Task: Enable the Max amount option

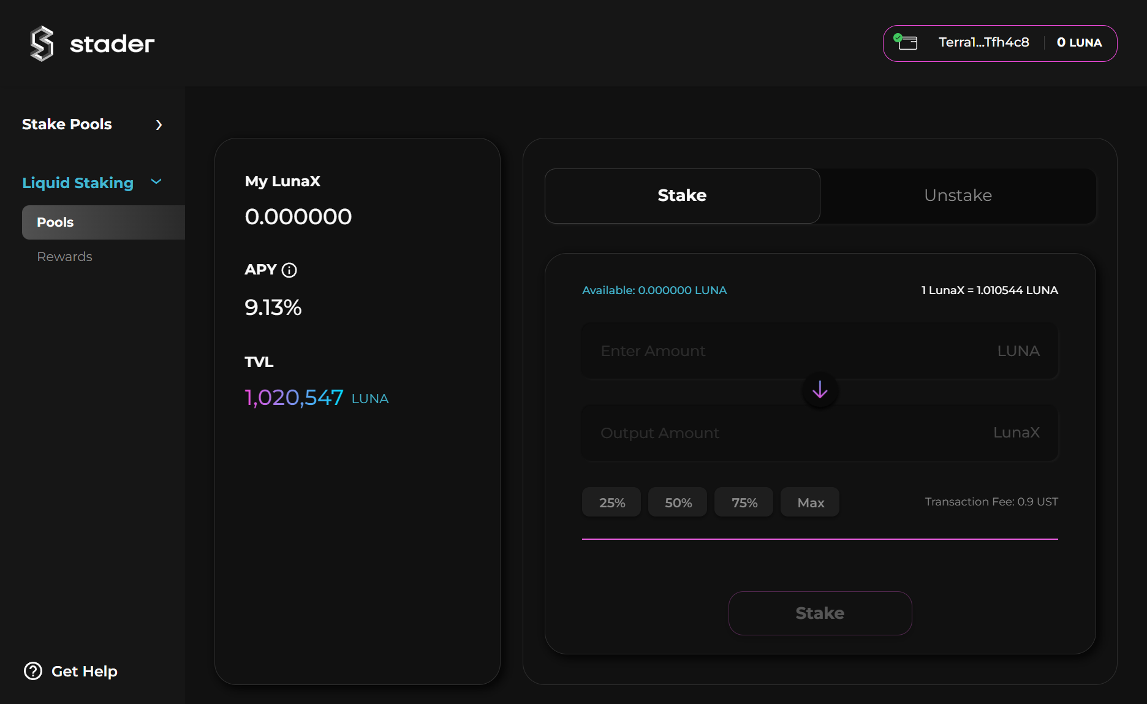Action: [809, 502]
